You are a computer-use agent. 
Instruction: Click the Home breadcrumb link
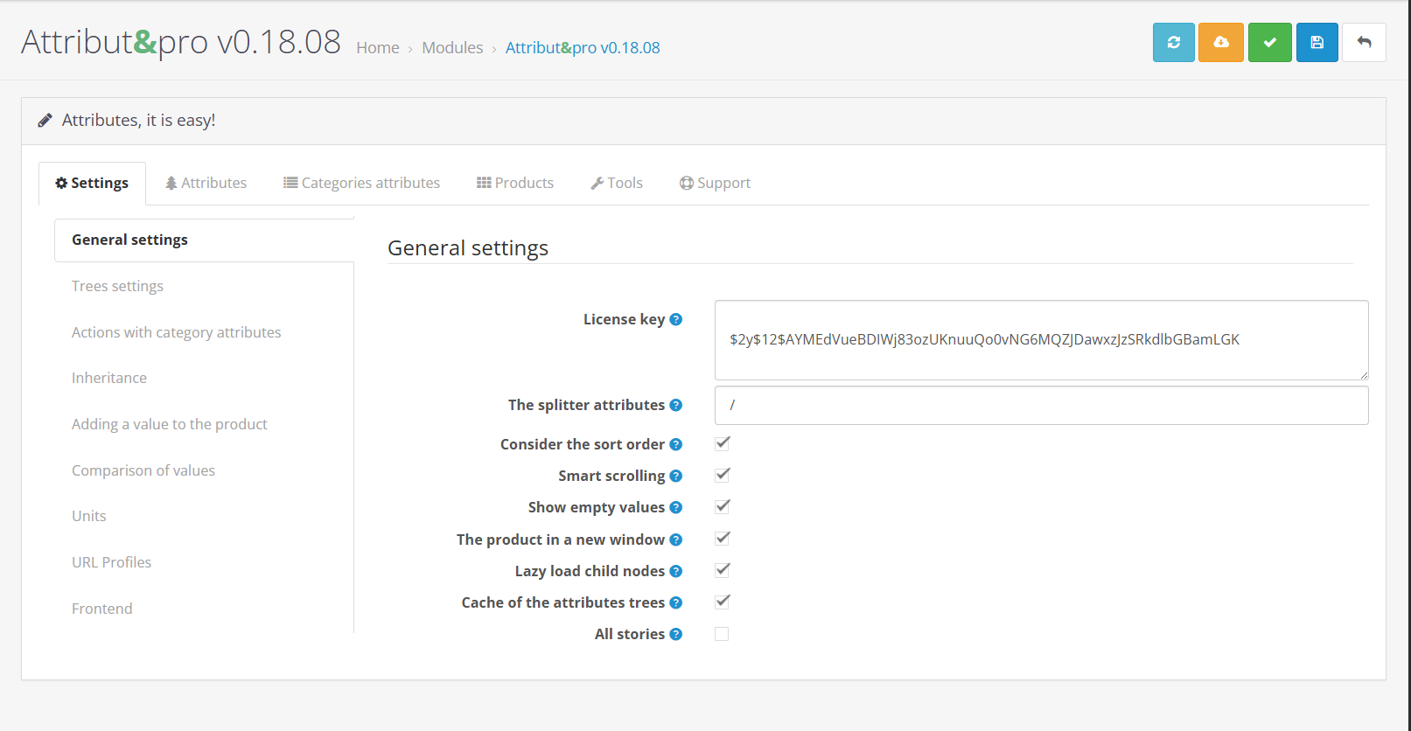(x=378, y=48)
